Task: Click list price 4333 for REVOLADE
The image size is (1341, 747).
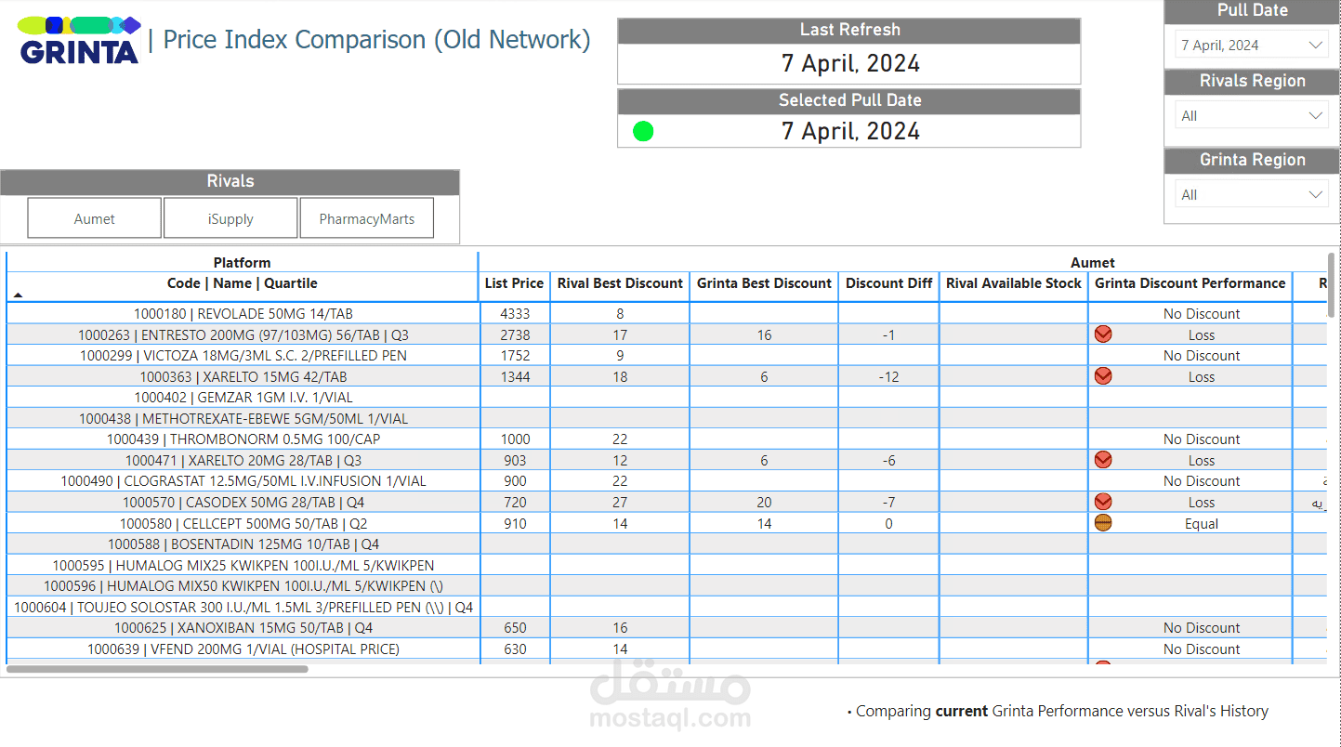Action: click(515, 314)
